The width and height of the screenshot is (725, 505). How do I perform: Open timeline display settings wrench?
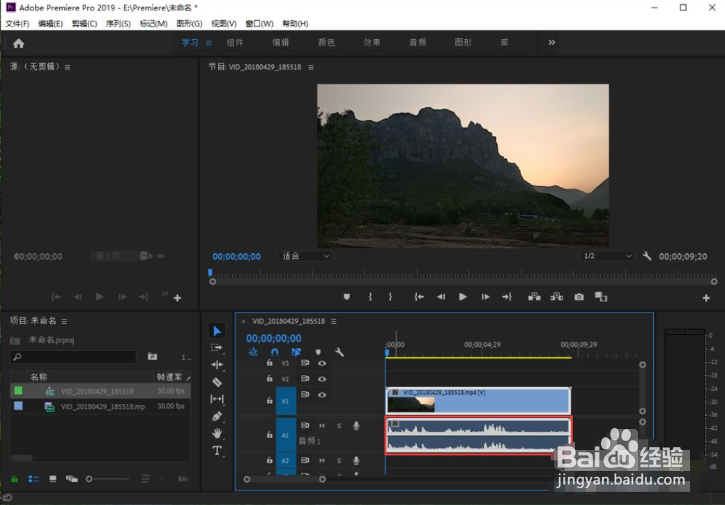pyautogui.click(x=339, y=352)
